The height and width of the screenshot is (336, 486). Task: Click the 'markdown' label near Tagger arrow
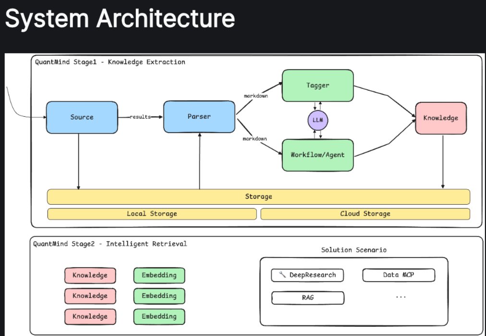255,96
